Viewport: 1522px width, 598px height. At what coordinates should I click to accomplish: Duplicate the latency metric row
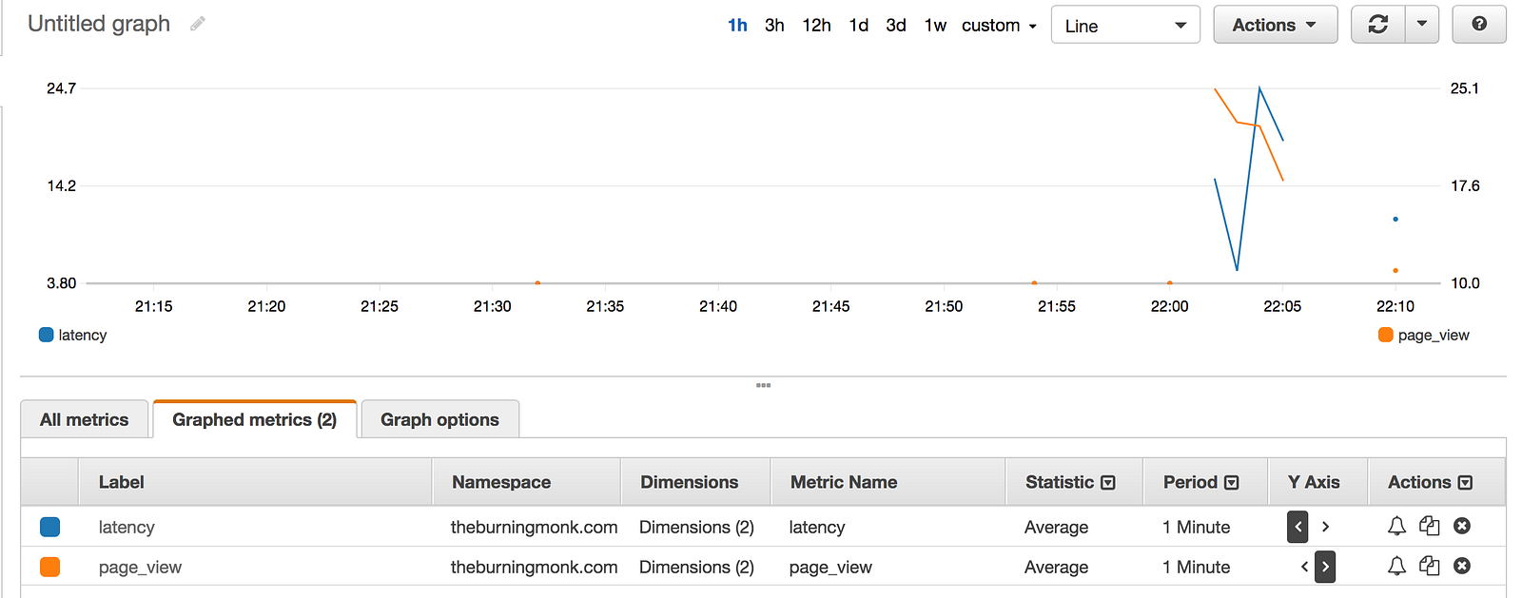pos(1429,526)
